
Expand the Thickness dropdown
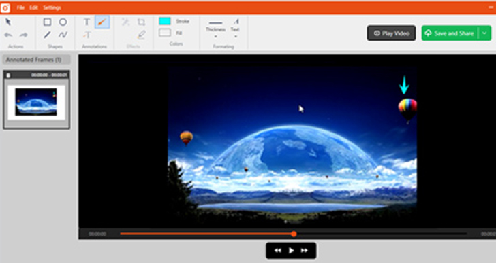(216, 29)
